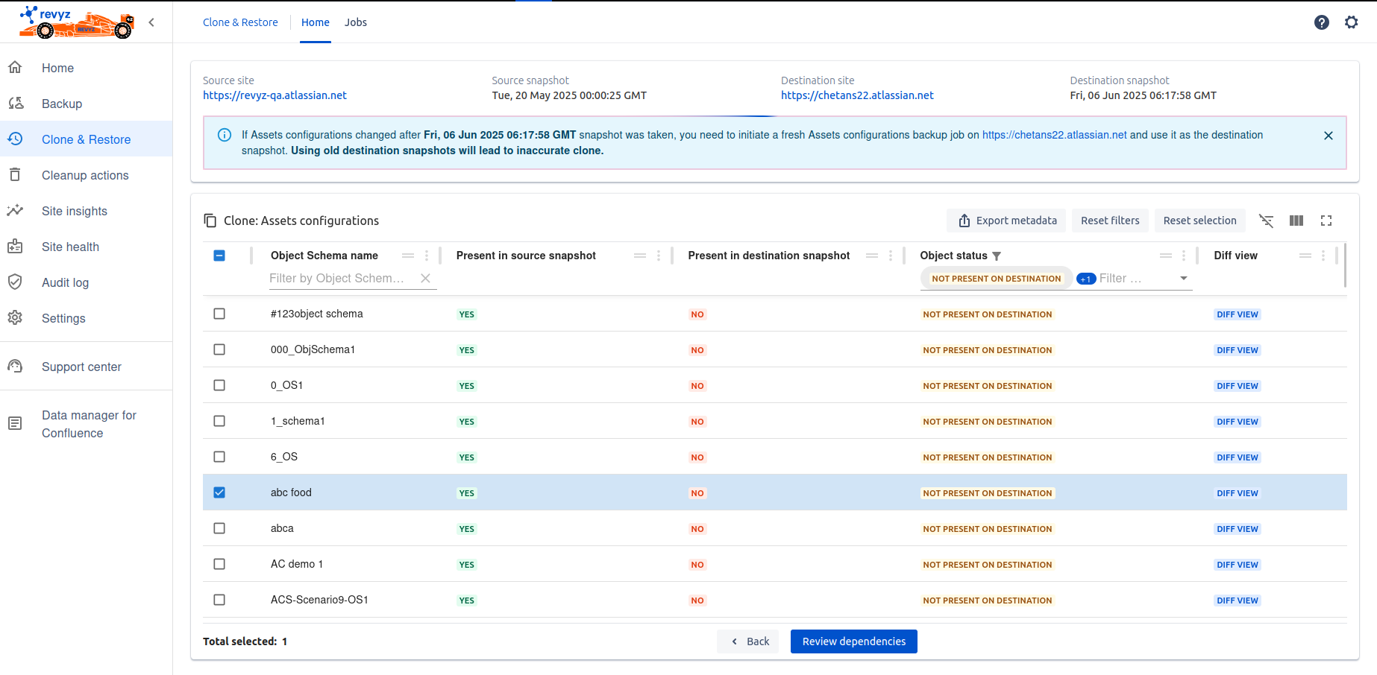Click the help question mark icon
Viewport: 1377px width, 675px height.
1321,22
